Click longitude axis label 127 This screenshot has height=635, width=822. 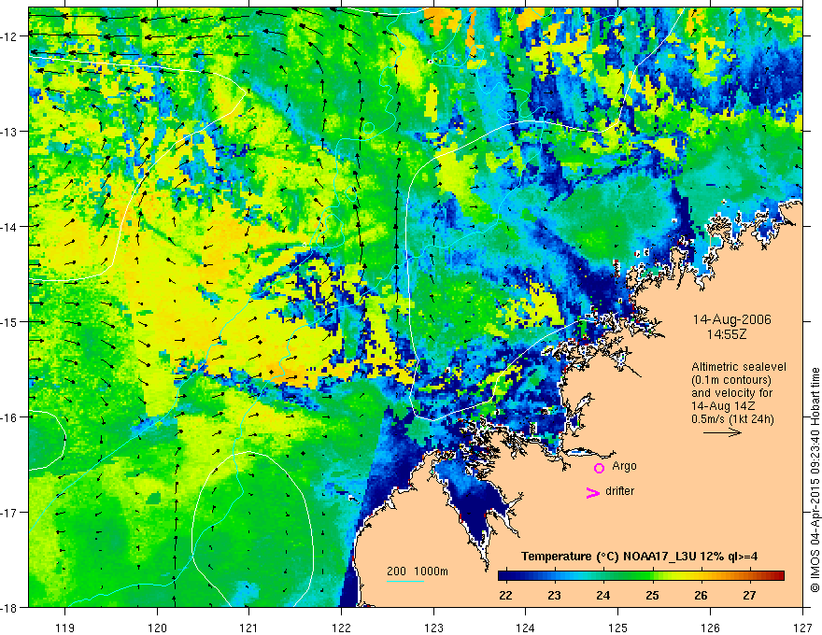click(x=802, y=628)
